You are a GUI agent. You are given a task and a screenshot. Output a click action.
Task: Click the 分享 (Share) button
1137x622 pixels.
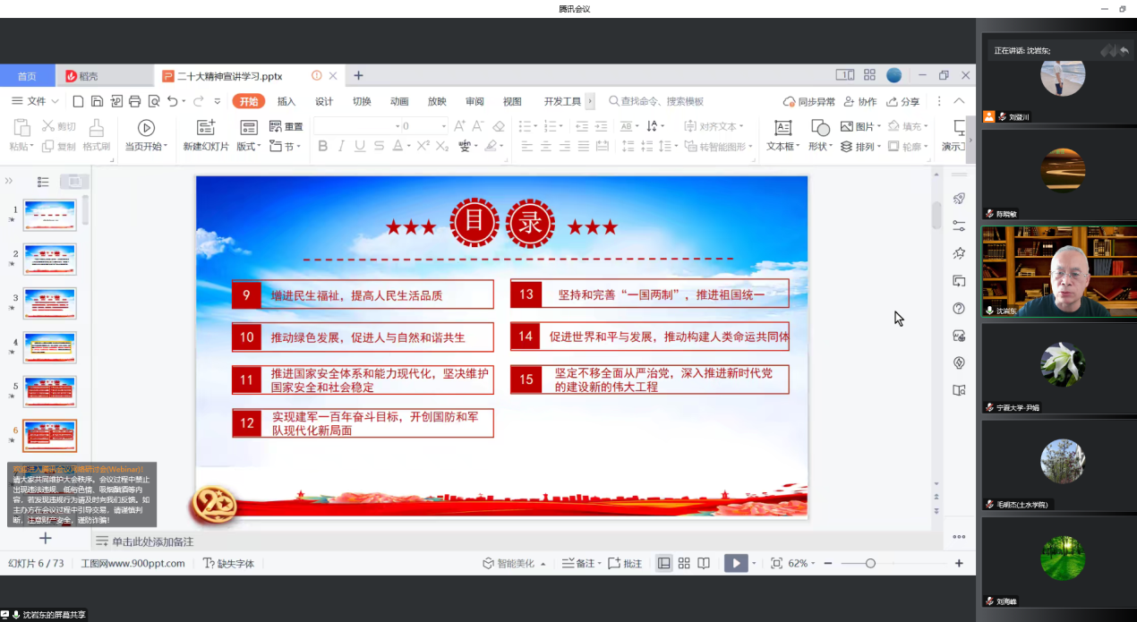tap(903, 101)
